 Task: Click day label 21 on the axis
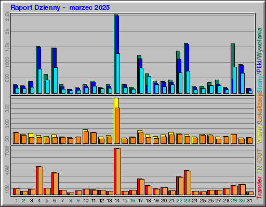pos(171,201)
